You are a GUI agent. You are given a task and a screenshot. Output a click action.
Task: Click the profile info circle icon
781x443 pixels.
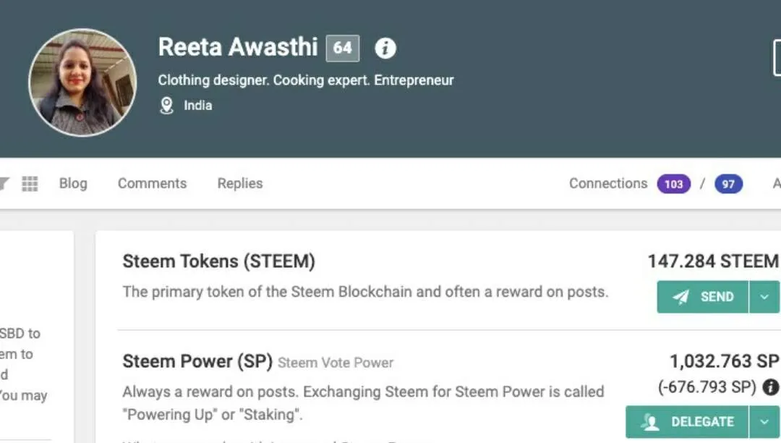385,48
